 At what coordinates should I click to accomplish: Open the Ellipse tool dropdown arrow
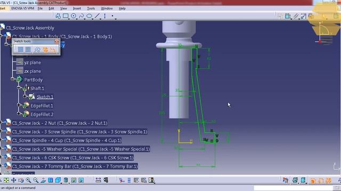[x=92, y=19]
